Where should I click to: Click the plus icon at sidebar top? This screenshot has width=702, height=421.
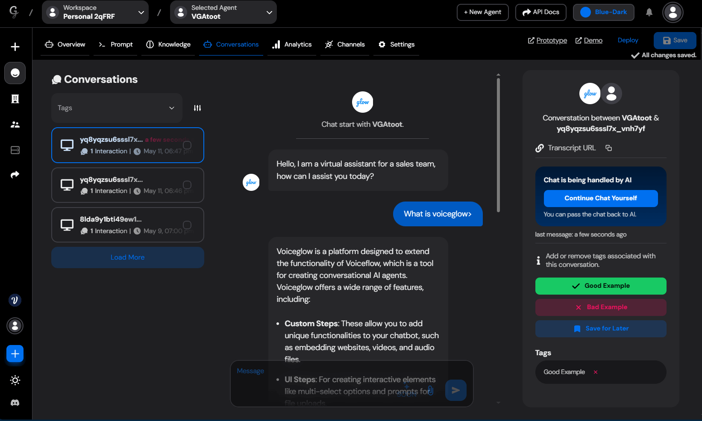[x=15, y=47]
